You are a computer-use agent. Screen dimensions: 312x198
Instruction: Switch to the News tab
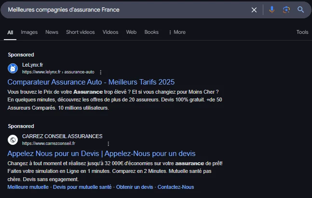52,32
